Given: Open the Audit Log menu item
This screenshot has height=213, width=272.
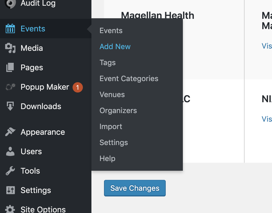Looking at the screenshot, I should pyautogui.click(x=38, y=3).
